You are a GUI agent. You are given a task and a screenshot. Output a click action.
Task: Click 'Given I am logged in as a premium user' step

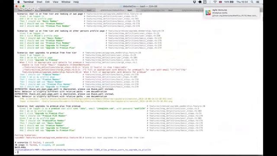pyautogui.click(x=82, y=109)
